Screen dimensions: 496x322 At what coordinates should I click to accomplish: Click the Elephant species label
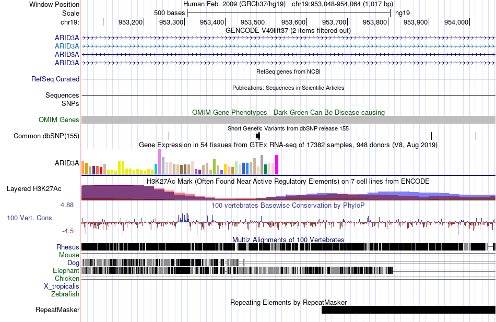[66, 271]
